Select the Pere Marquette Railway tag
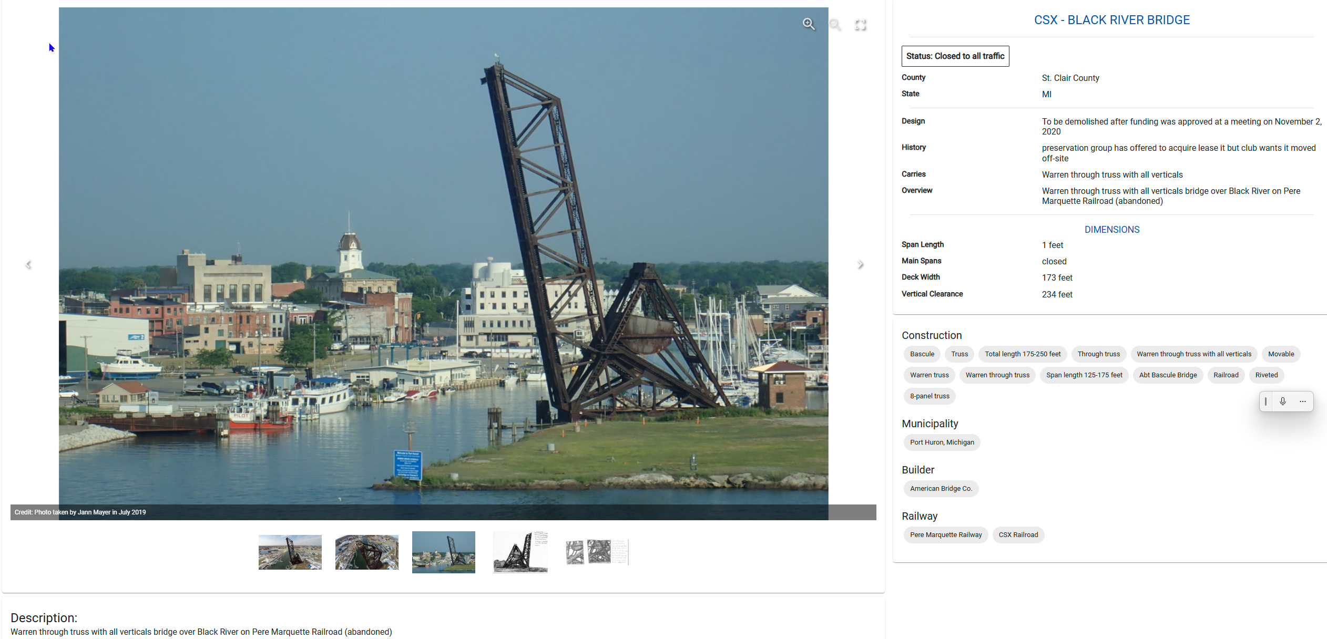Image resolution: width=1327 pixels, height=639 pixels. 945,534
